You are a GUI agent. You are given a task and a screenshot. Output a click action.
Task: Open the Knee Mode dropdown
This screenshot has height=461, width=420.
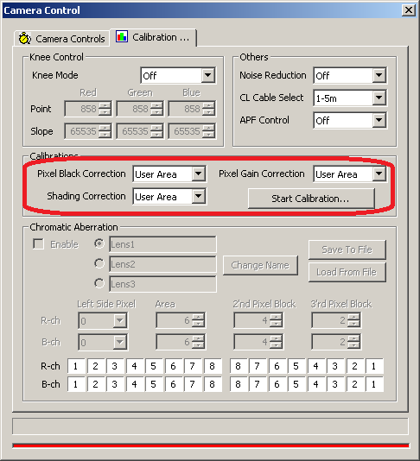pos(178,76)
